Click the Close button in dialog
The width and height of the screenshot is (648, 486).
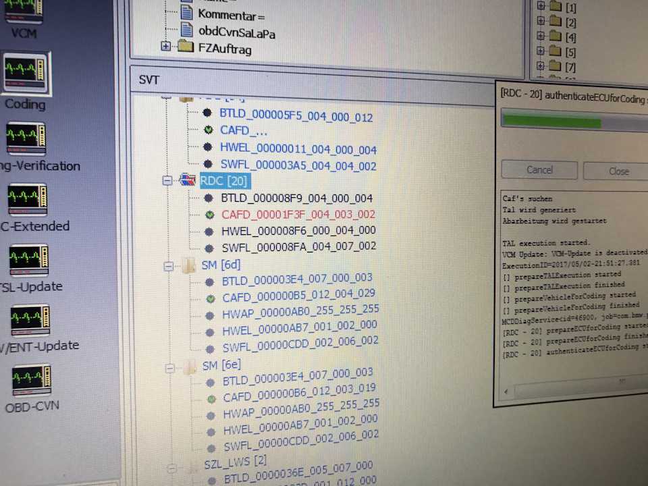[618, 171]
